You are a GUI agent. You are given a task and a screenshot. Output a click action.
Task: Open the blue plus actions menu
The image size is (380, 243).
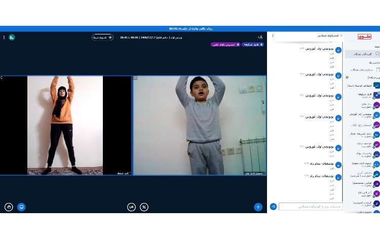258,207
